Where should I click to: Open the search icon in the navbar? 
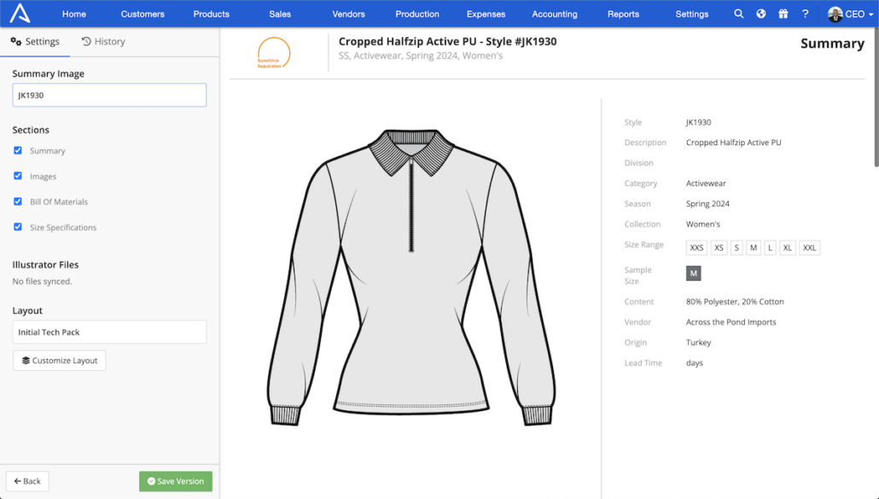pyautogui.click(x=738, y=14)
